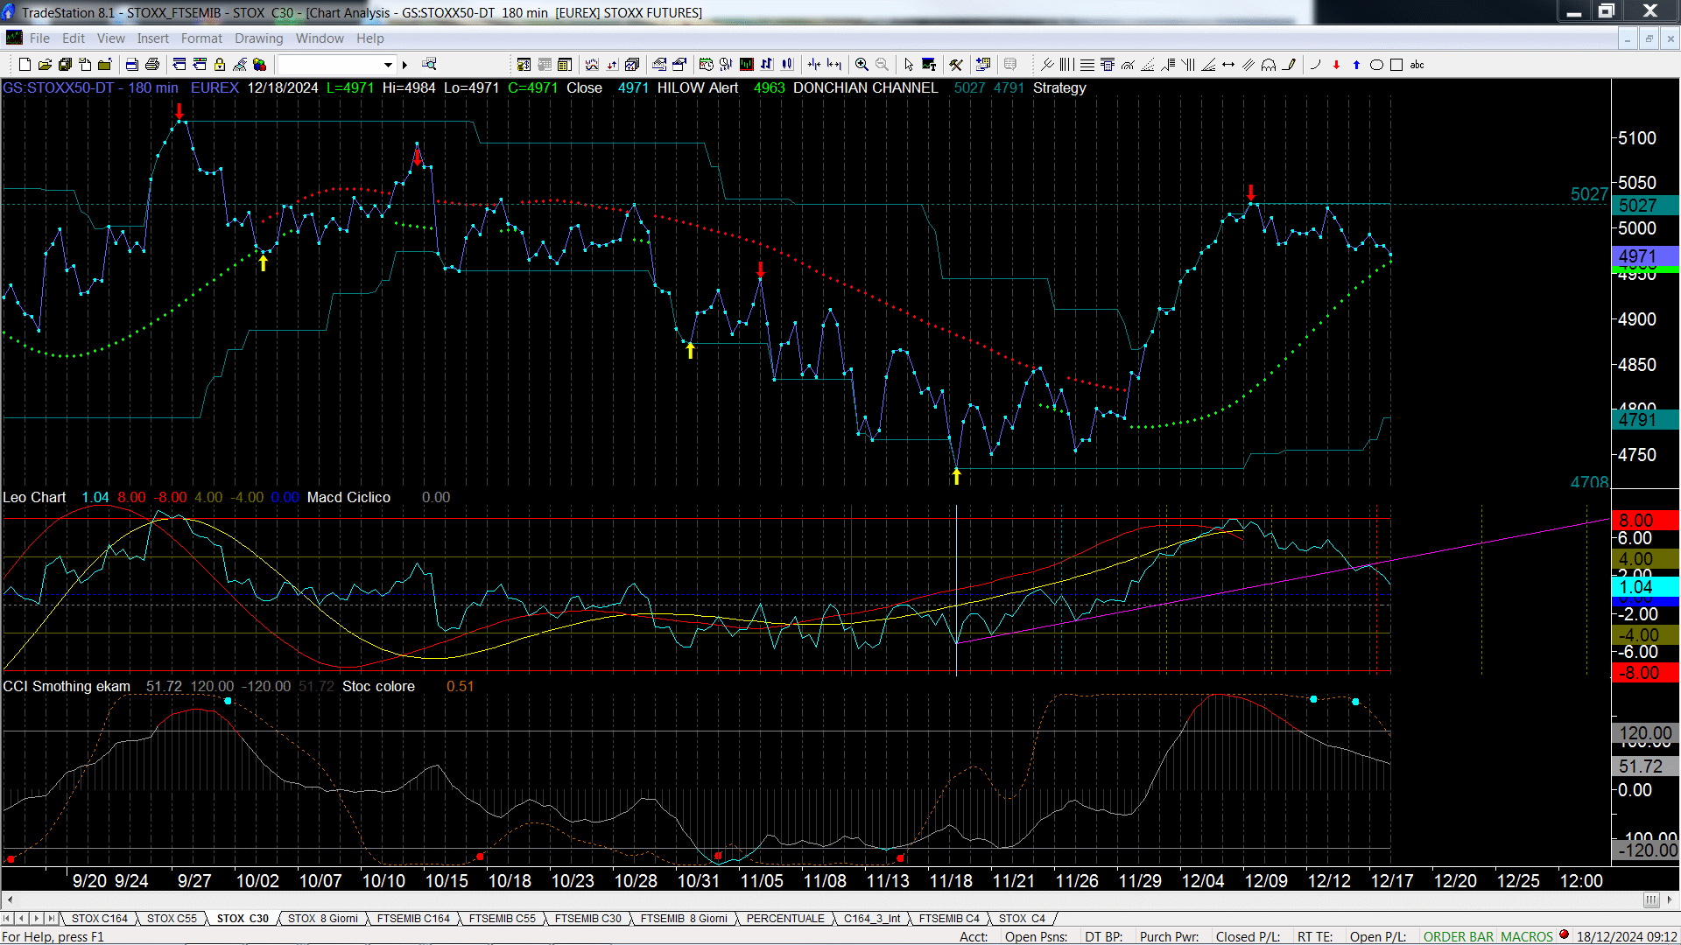Click the Zoom Out magnifier

pos(882,65)
